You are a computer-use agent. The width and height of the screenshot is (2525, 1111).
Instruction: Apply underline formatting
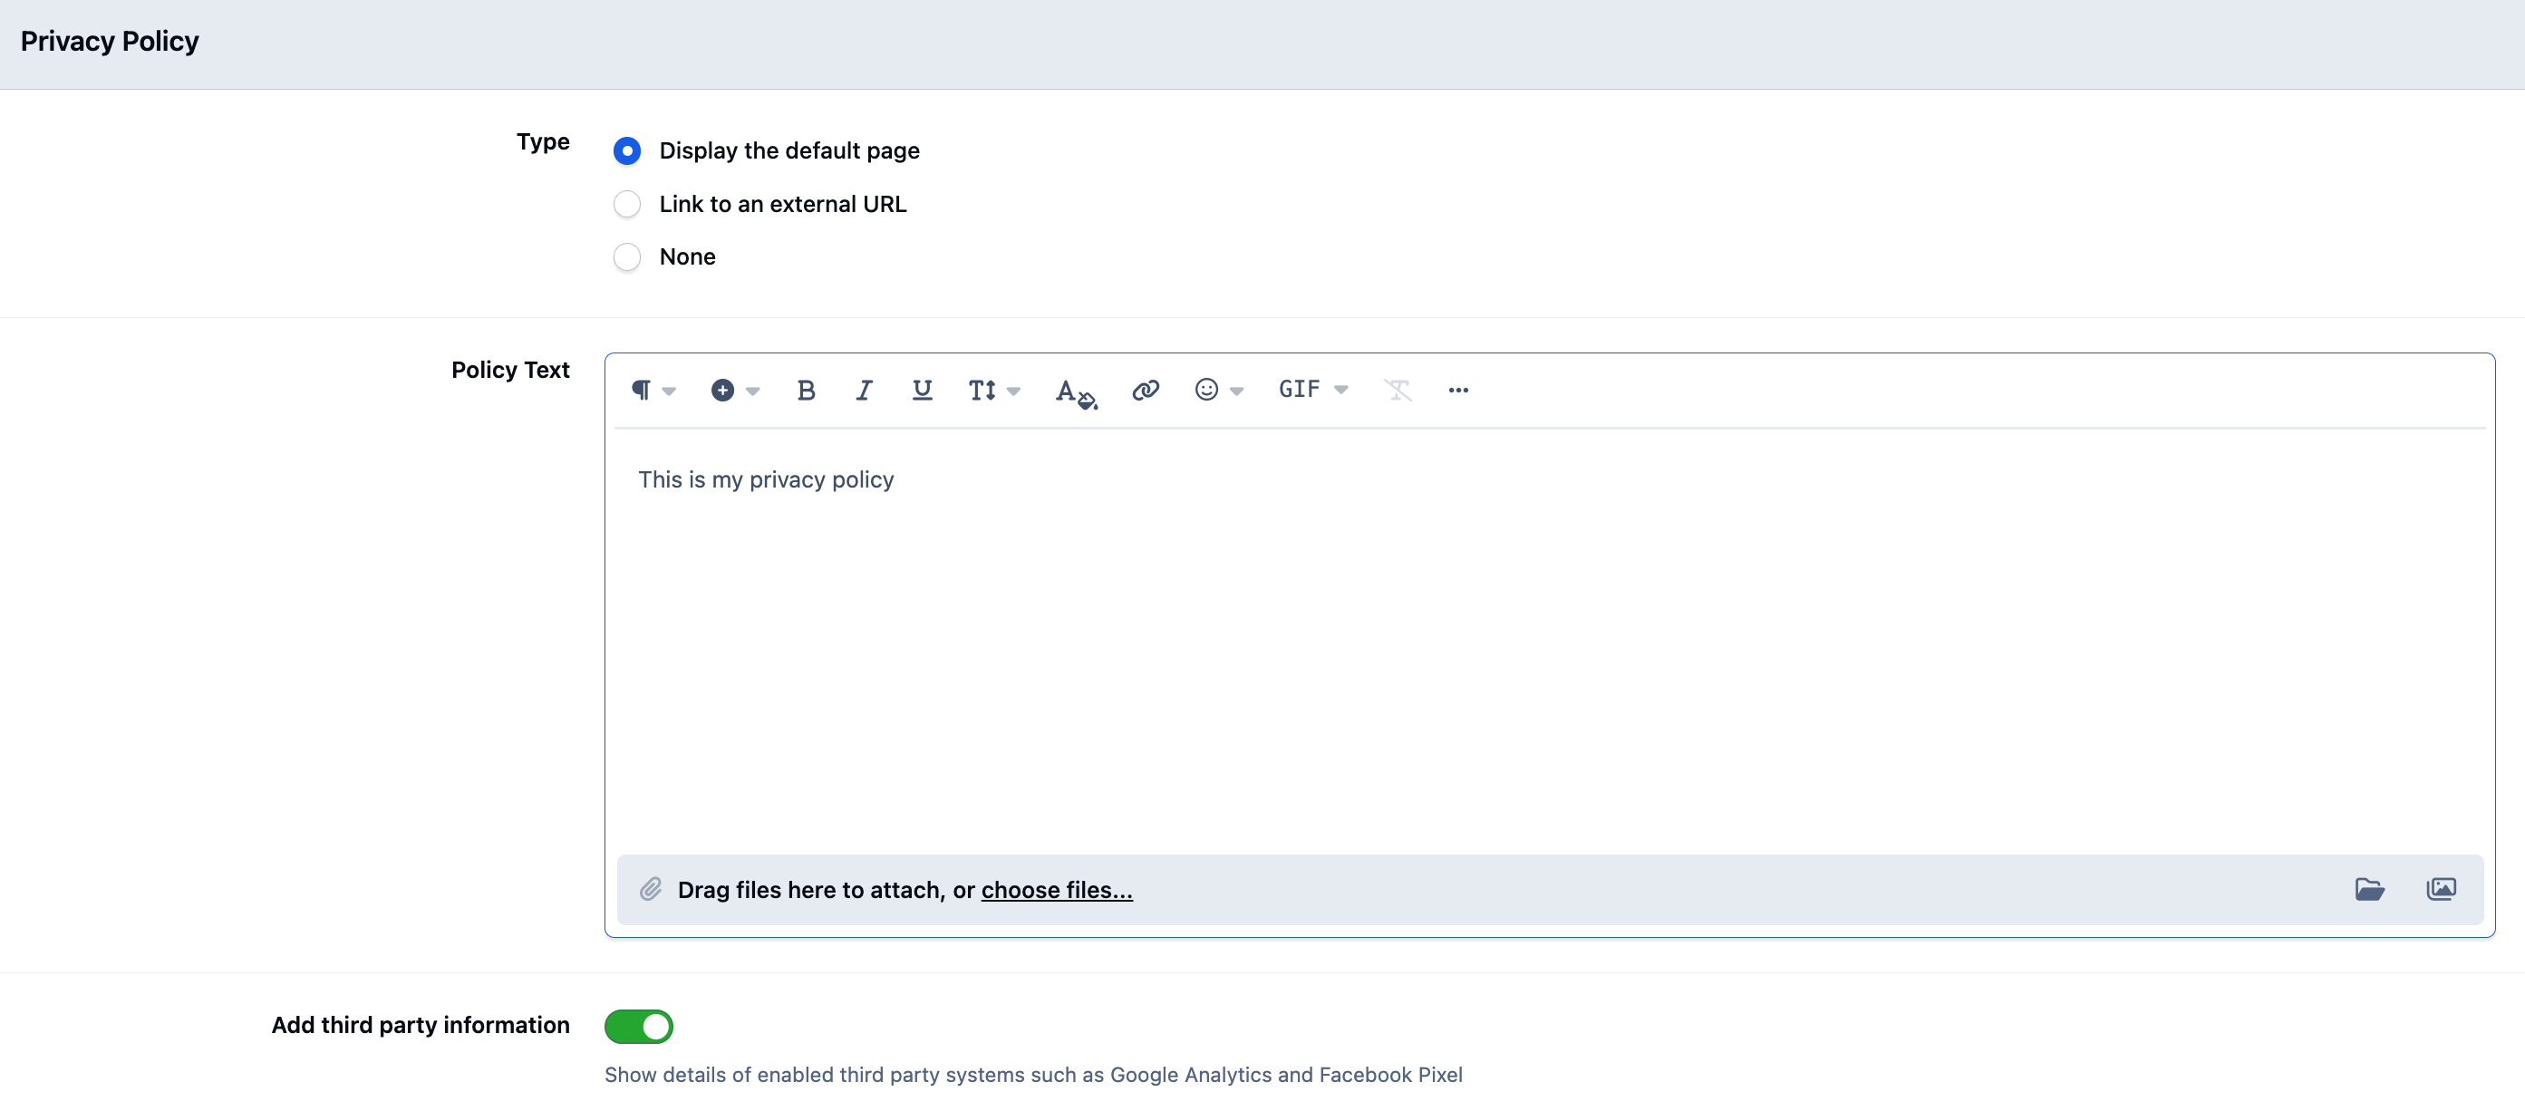pos(922,390)
